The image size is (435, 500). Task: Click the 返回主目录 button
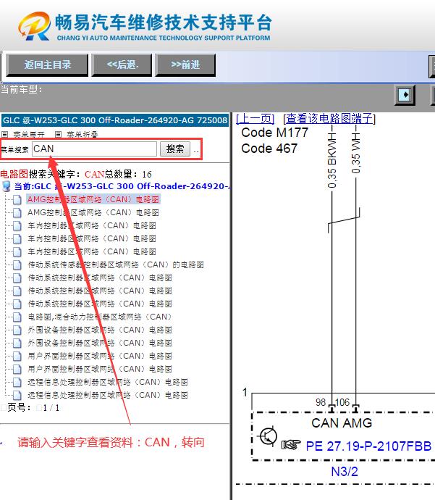coord(47,65)
